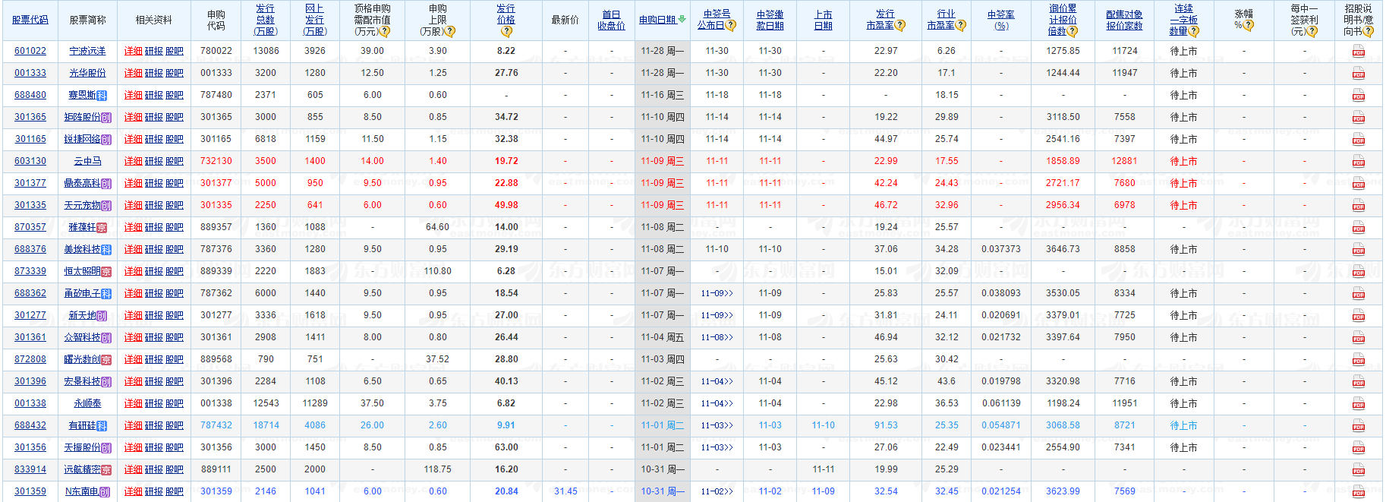
Task: Click the help icon beside 招股说明书/意向书
Action: (x=1368, y=32)
